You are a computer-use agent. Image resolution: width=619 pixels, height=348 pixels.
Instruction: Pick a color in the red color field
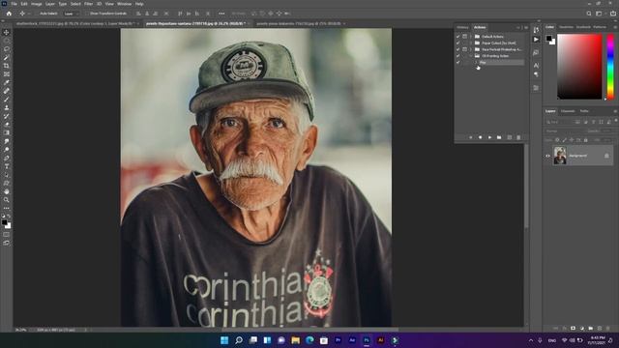point(579,67)
